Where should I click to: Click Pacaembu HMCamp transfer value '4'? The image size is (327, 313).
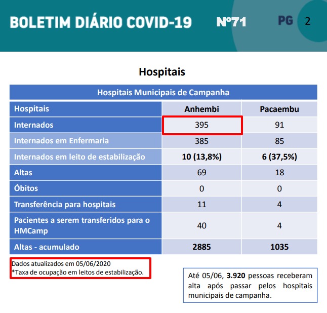(279, 225)
